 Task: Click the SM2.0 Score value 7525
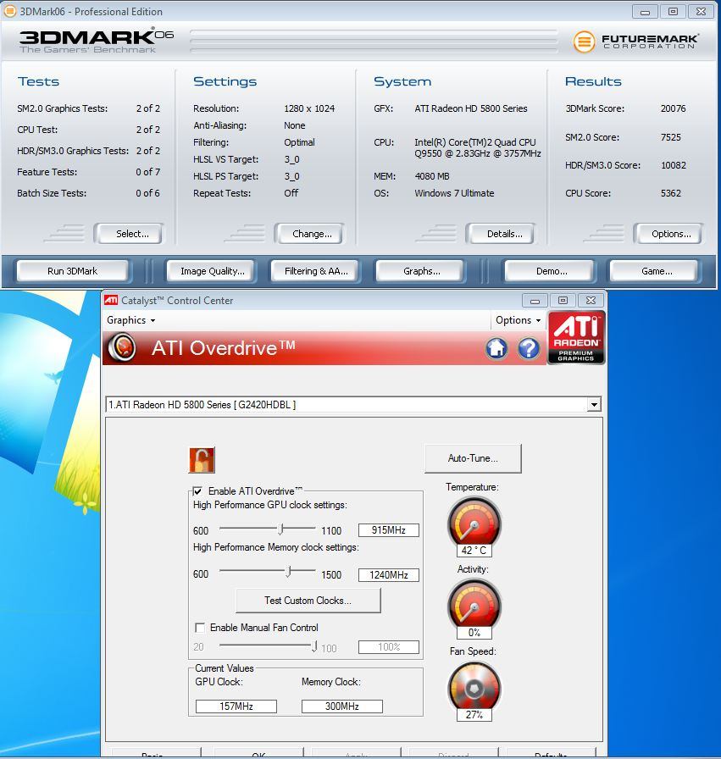[x=671, y=137]
